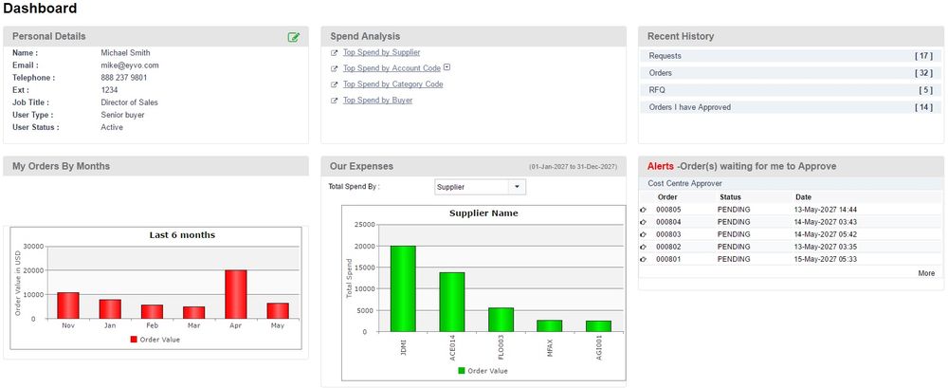Click the JDMI bar in expenses chart
Screen dimensions: 948x388
[403, 288]
